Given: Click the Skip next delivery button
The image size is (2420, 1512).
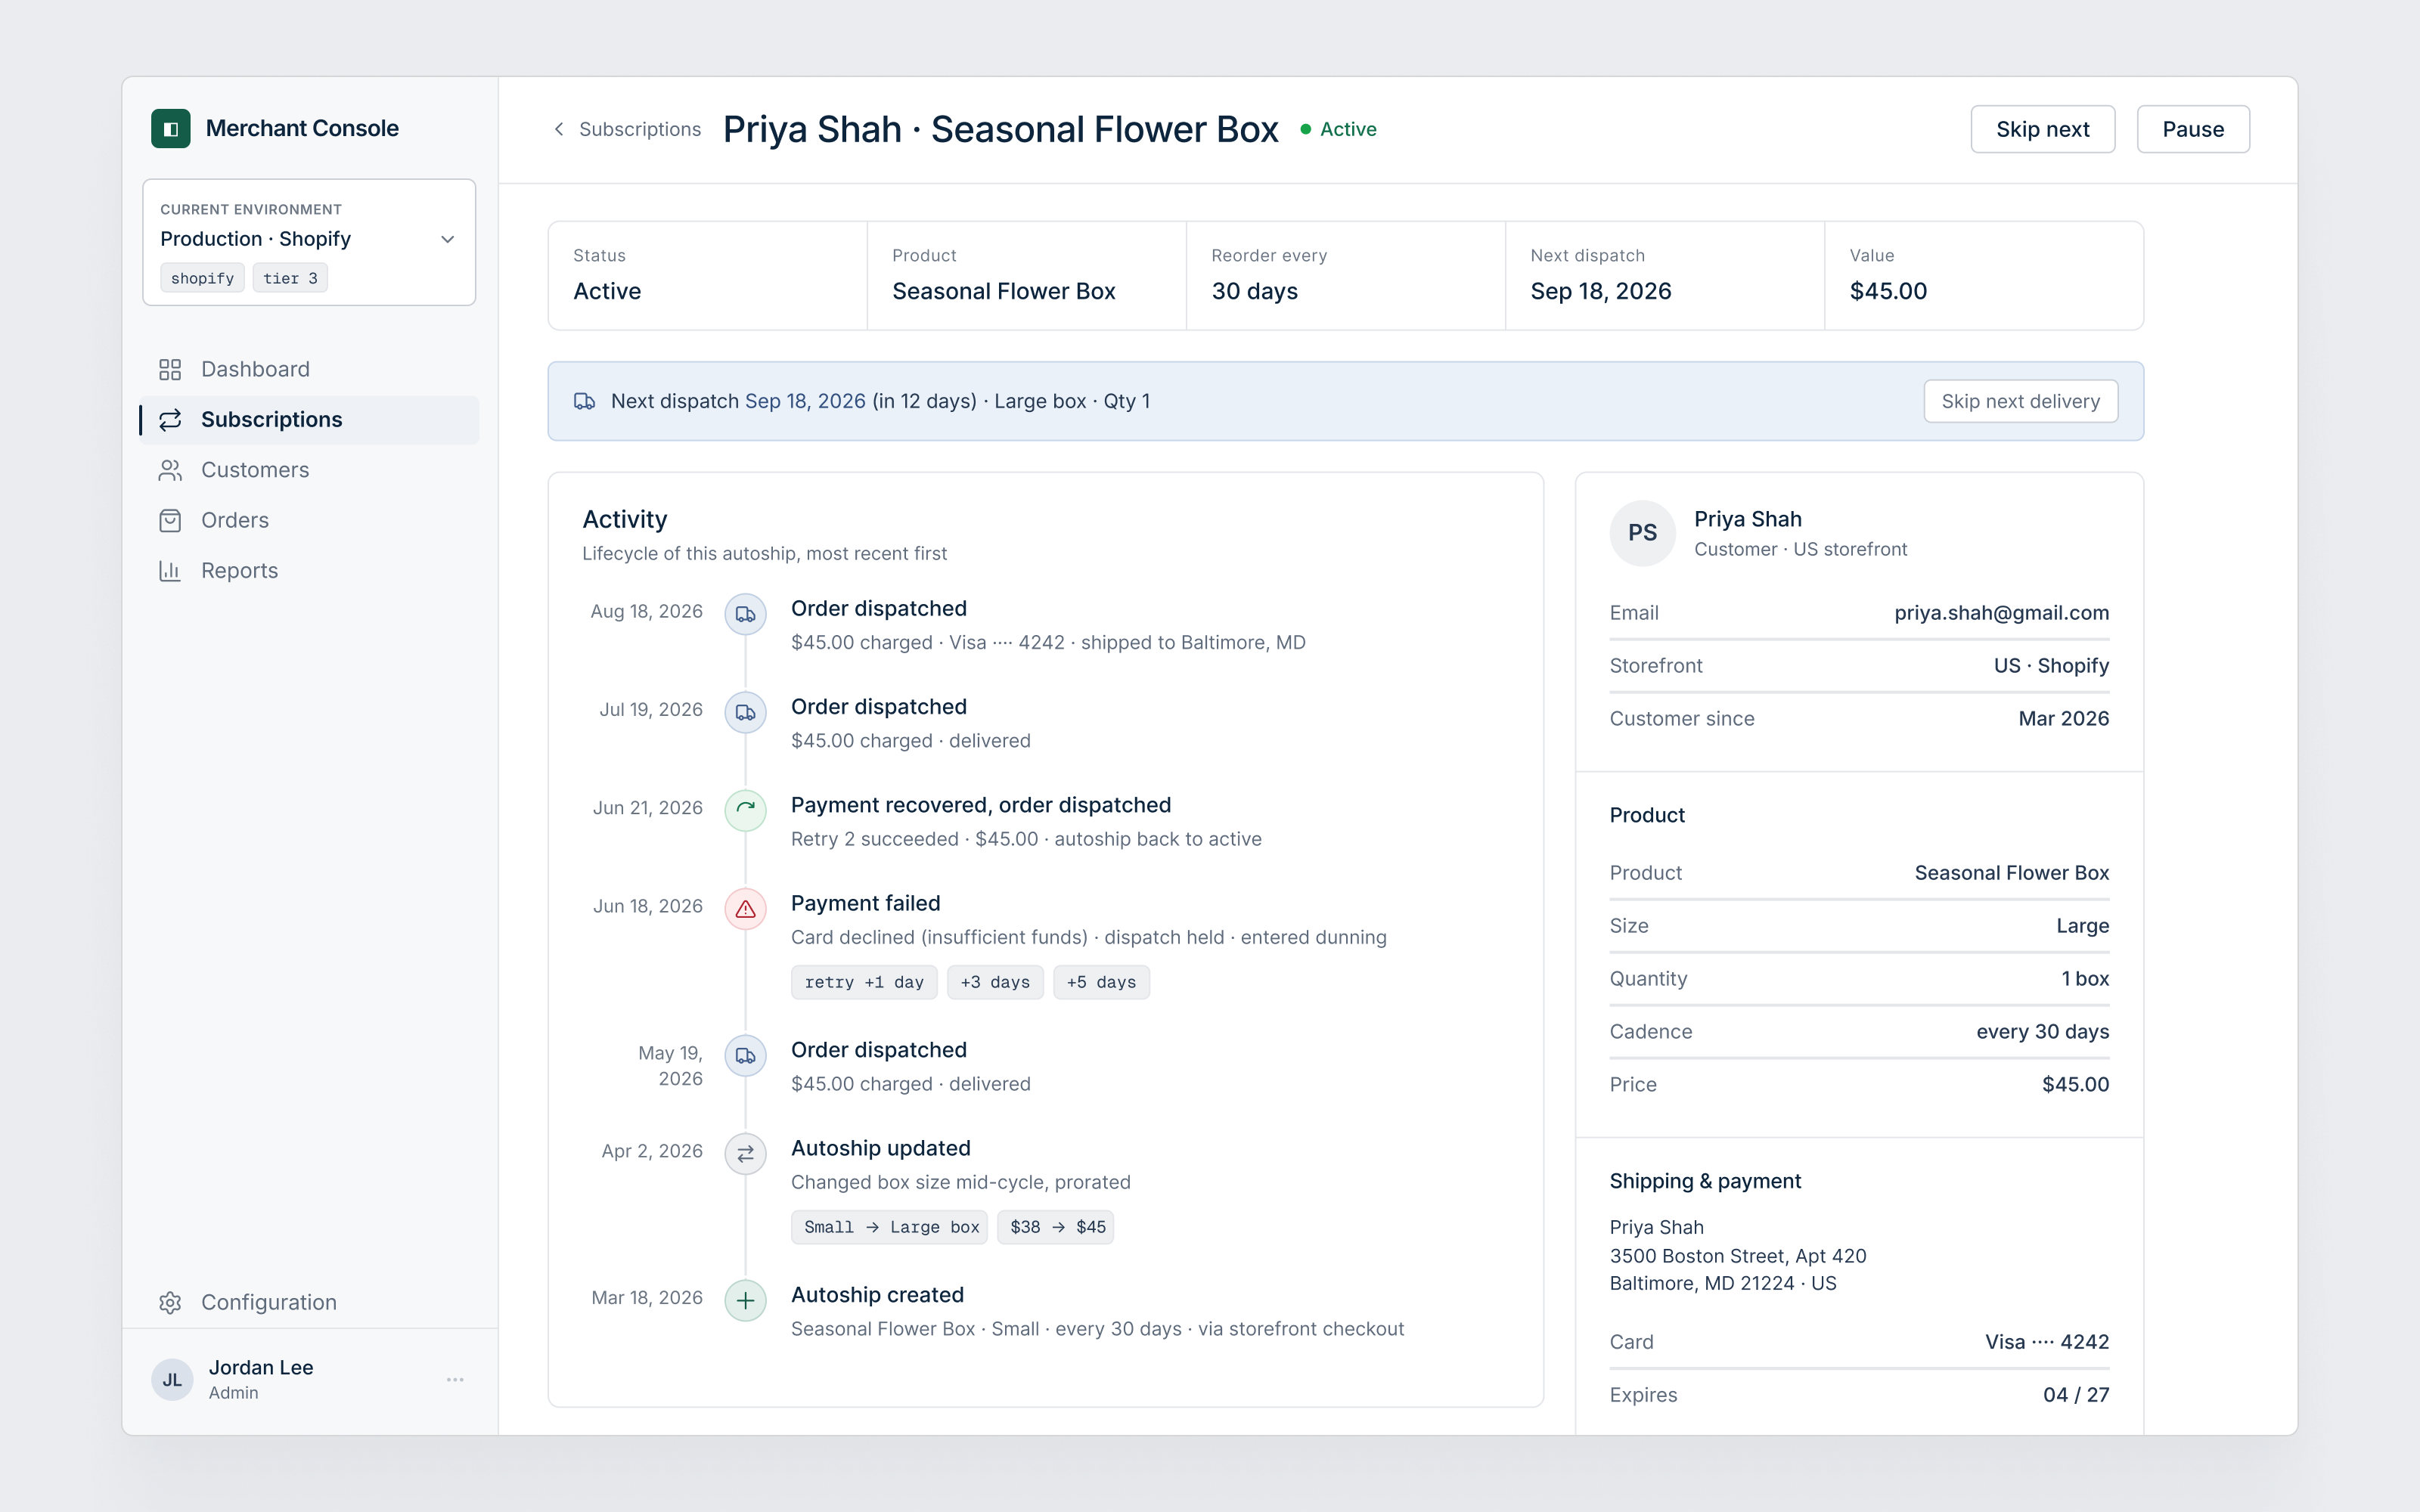Looking at the screenshot, I should coord(2020,401).
